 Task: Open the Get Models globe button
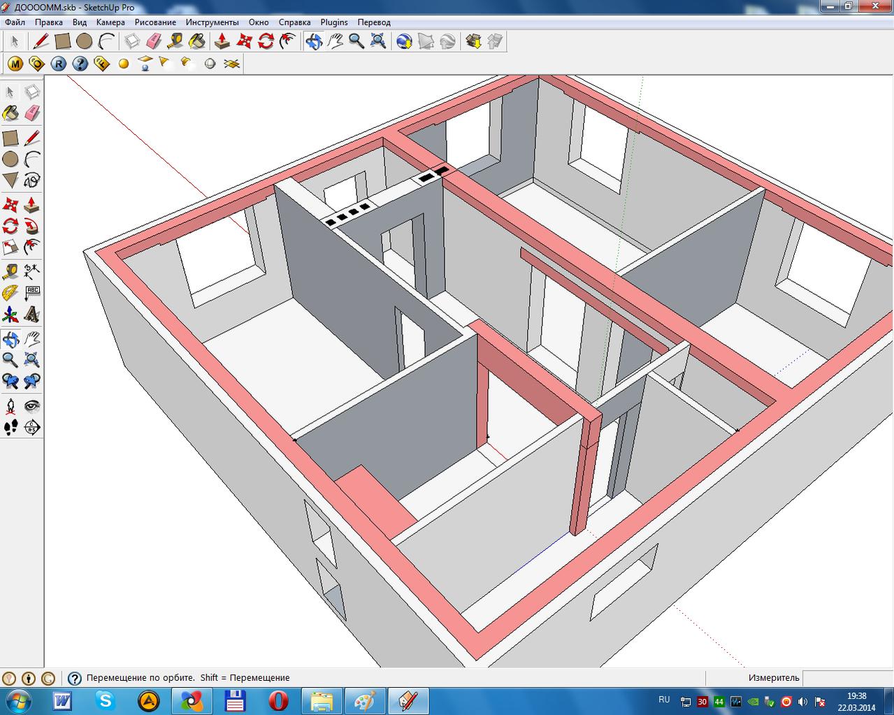point(404,41)
